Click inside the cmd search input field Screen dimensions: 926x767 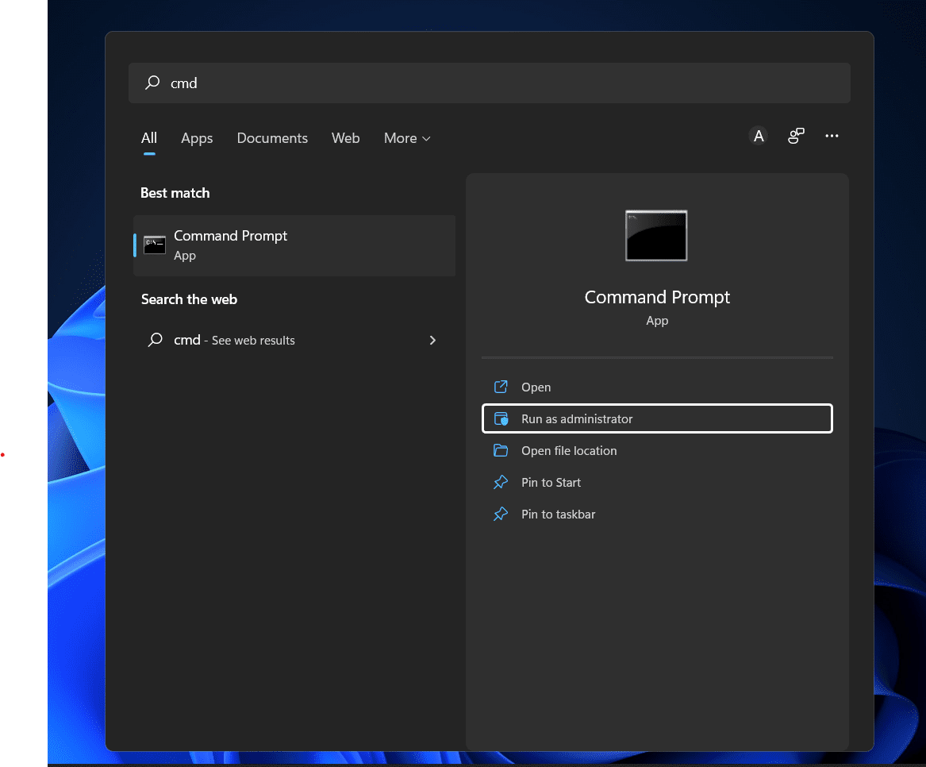tap(397, 83)
